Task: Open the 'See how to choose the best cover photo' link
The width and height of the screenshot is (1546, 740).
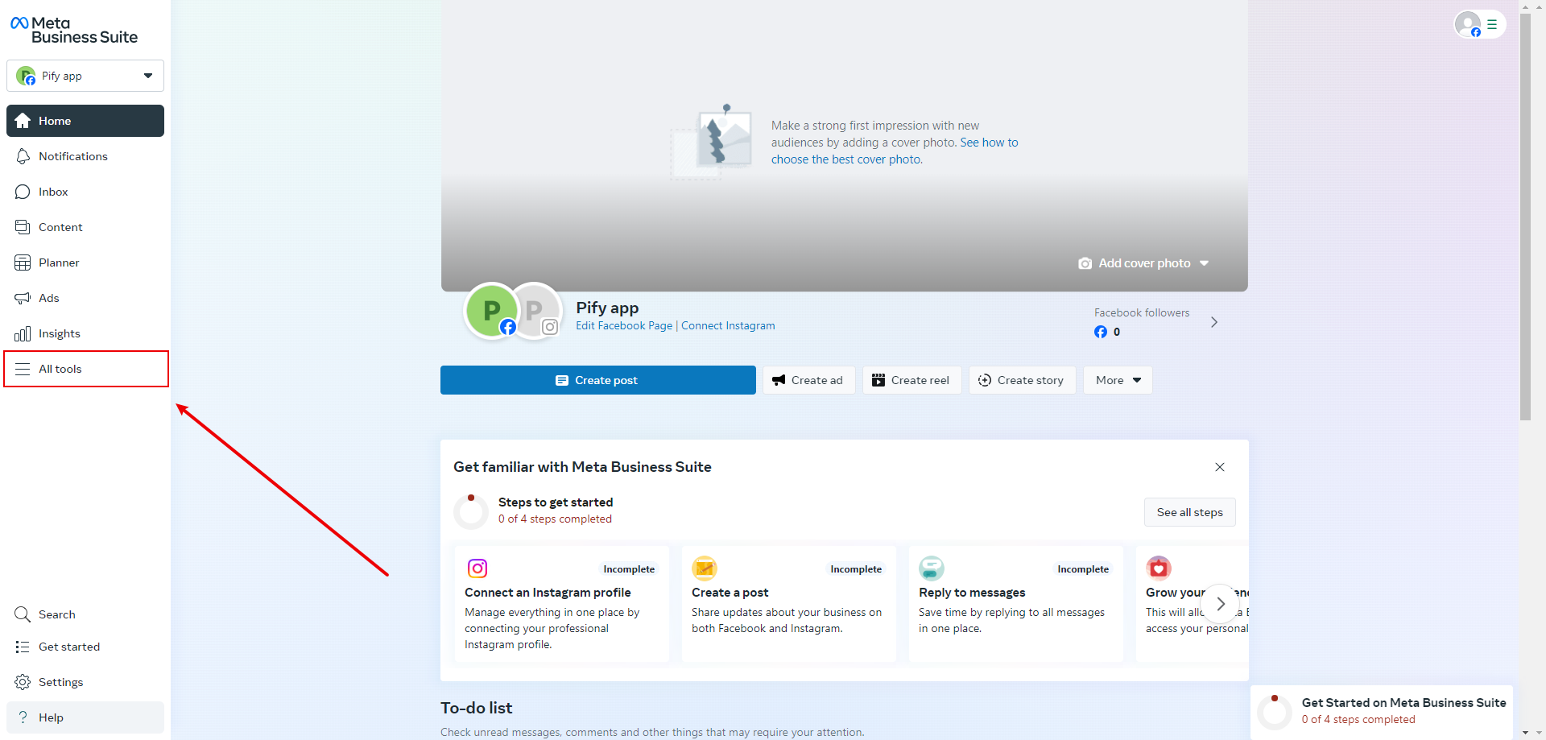Action: pyautogui.click(x=895, y=151)
